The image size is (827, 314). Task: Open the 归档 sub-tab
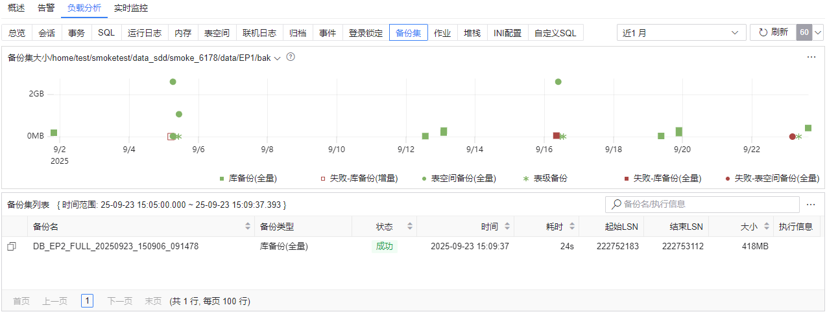[x=298, y=32]
